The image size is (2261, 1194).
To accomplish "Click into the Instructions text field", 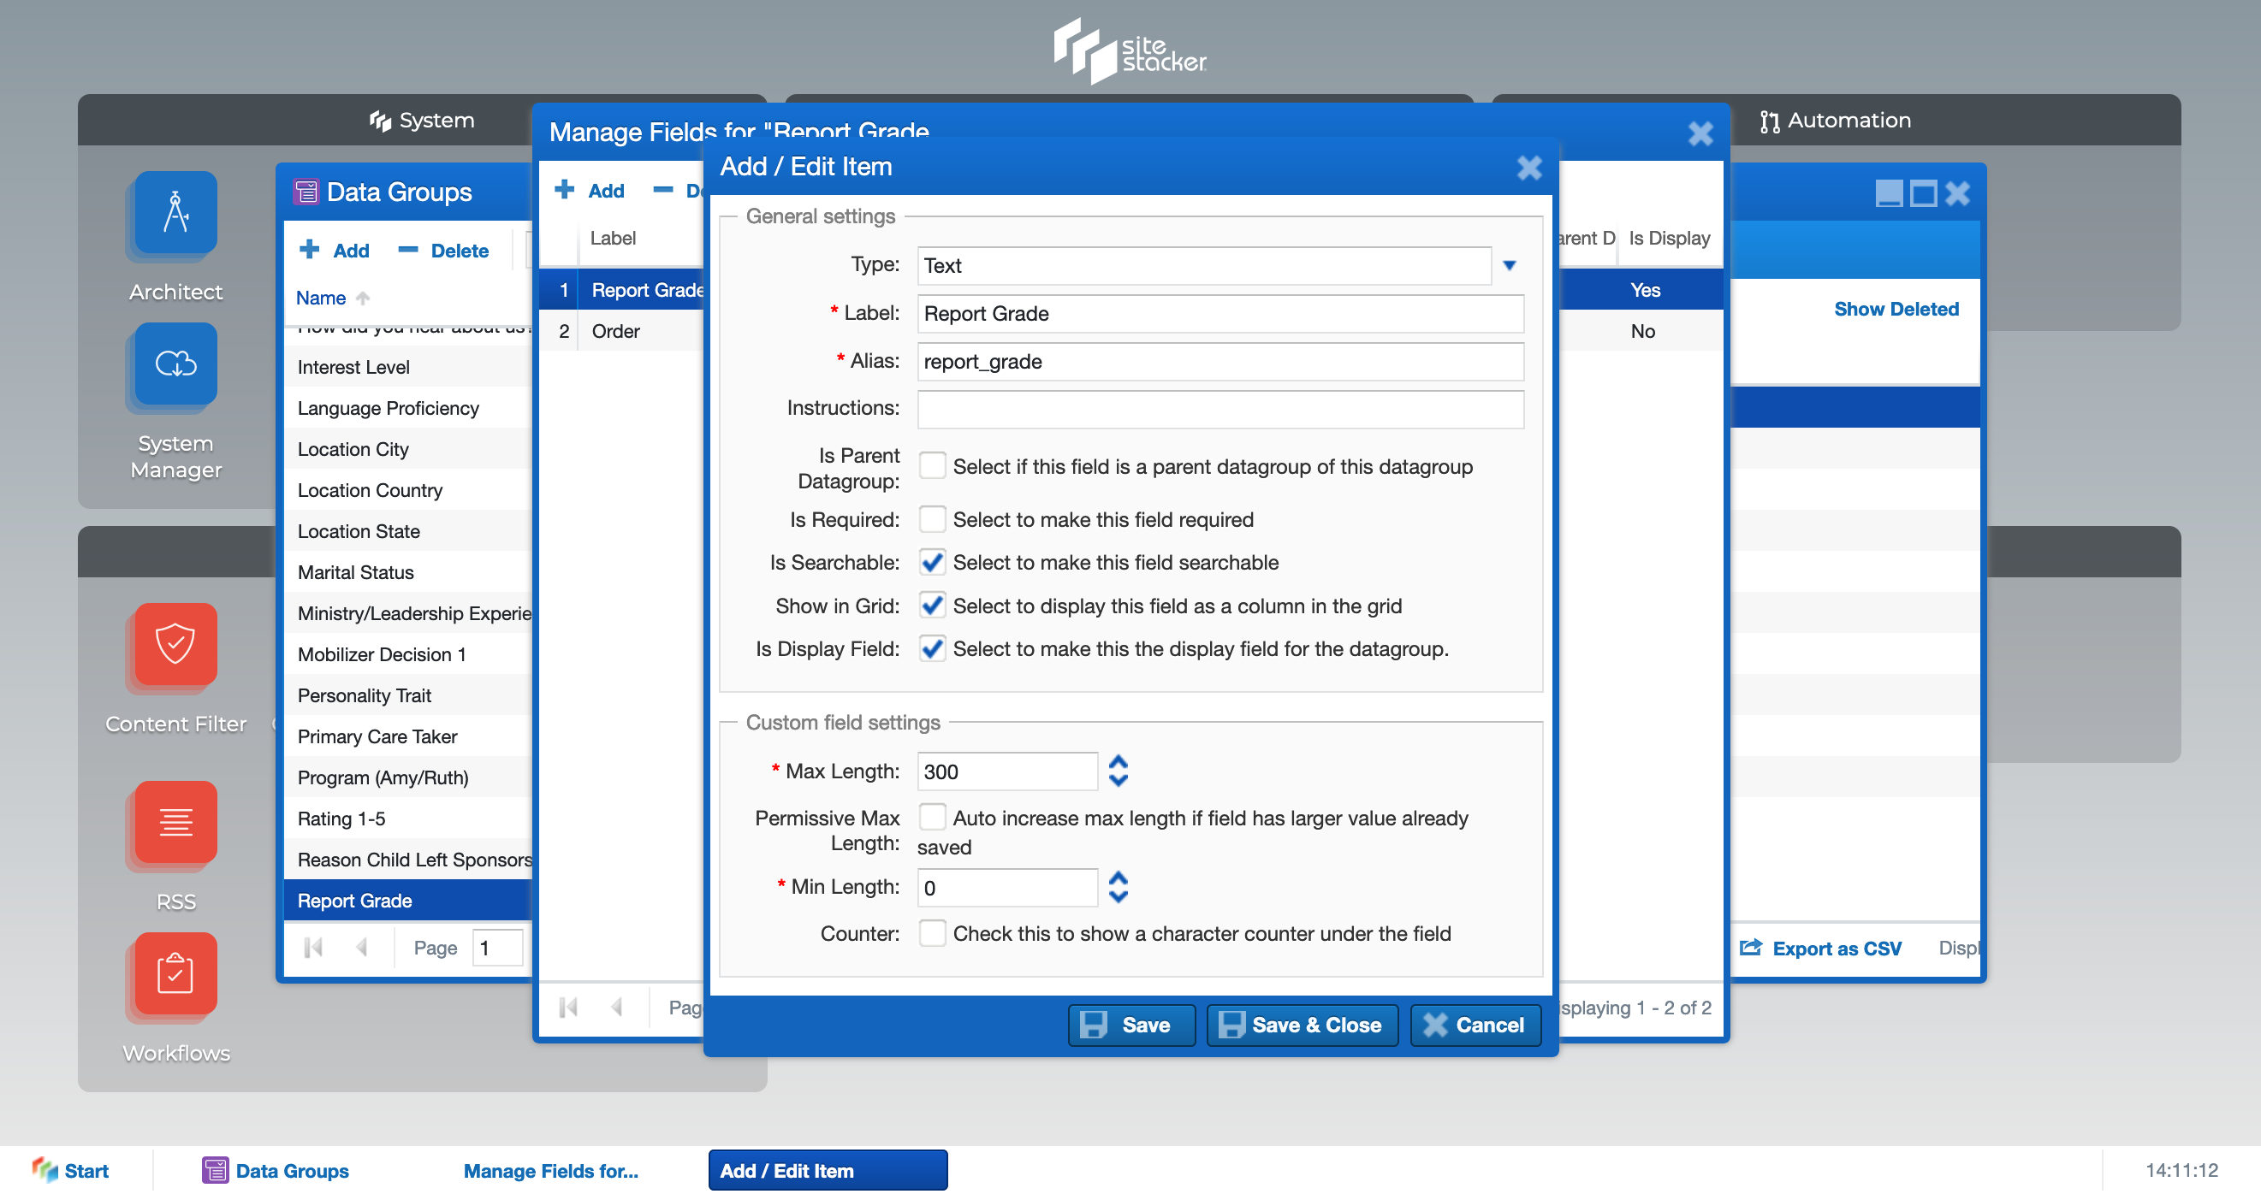I will [x=1220, y=409].
